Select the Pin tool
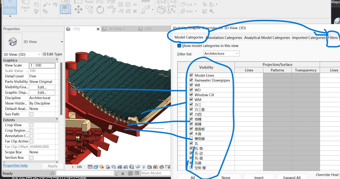This screenshot has width=340, height=179. click(x=136, y=4)
